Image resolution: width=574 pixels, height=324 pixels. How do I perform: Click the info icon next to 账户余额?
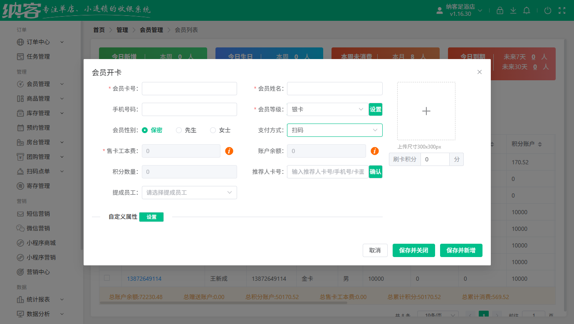[374, 151]
